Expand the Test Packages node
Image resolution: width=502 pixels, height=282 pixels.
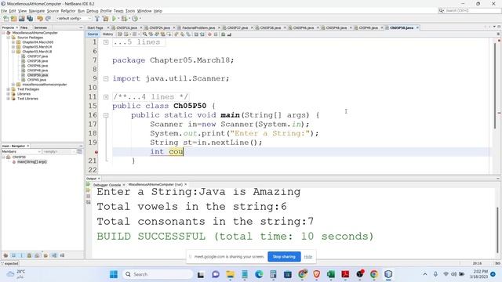9,89
